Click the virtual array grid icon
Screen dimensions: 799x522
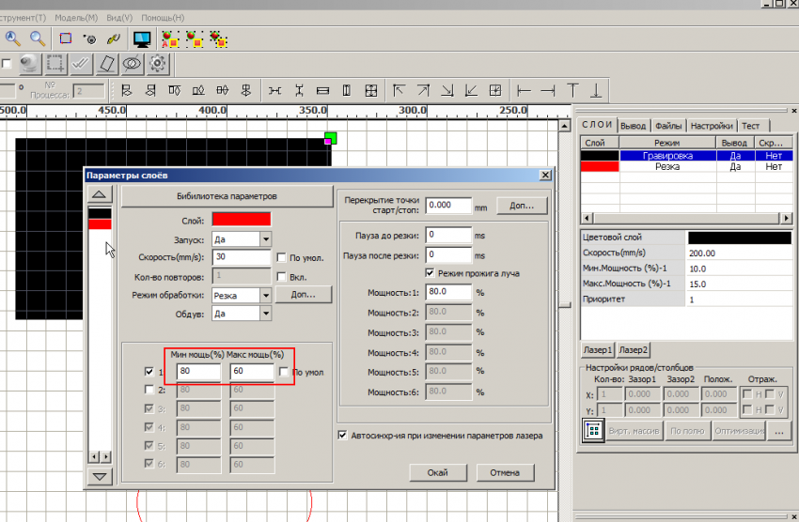[593, 432]
